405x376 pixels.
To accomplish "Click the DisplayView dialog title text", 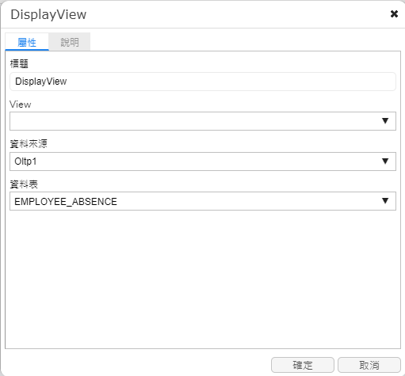I will point(48,14).
